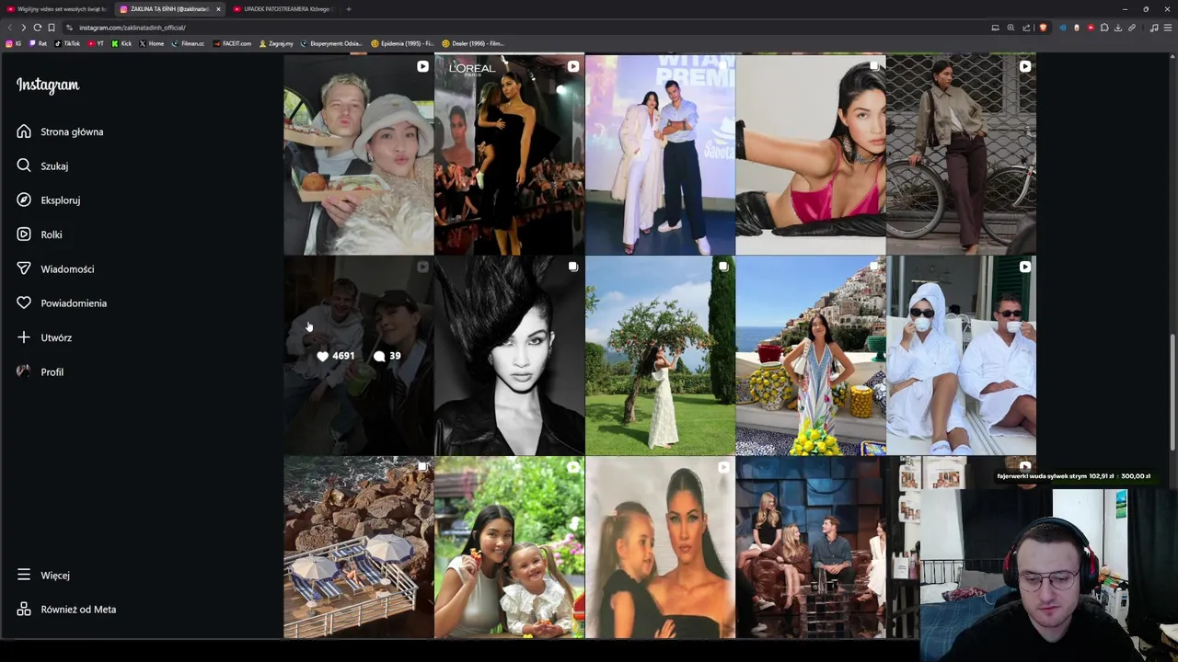Open Profil from the sidebar

click(x=40, y=371)
